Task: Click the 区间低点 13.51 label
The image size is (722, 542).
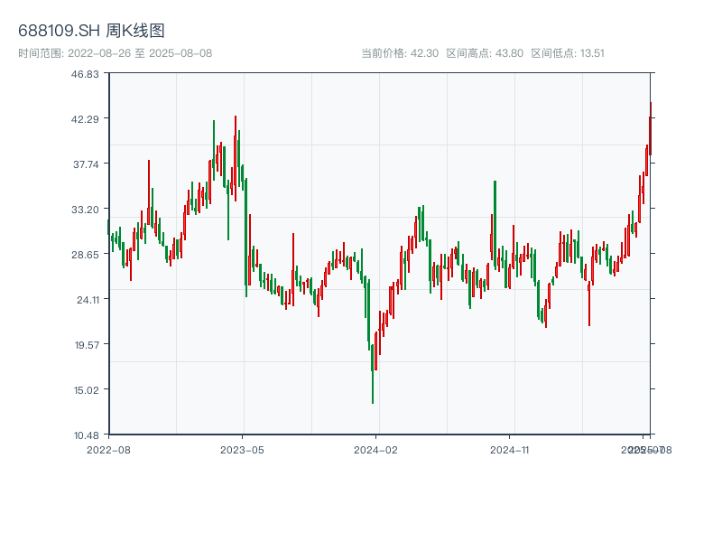Action: click(x=568, y=53)
